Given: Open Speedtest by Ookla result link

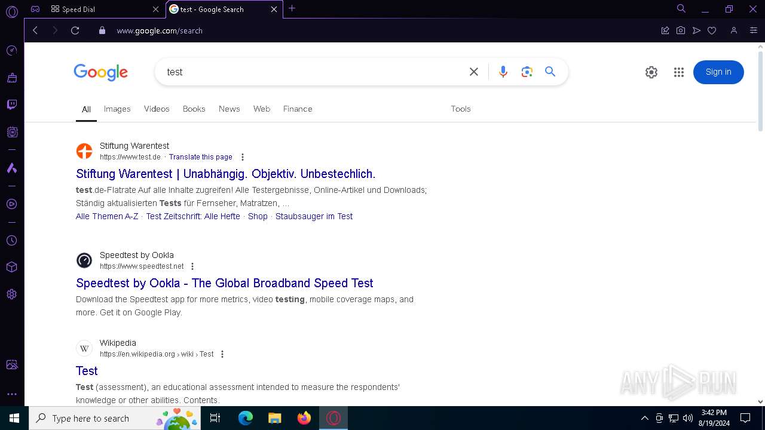Looking at the screenshot, I should point(225,283).
